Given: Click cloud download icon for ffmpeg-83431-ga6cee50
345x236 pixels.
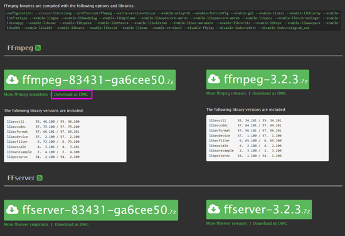Looking at the screenshot, I should pos(13,80).
